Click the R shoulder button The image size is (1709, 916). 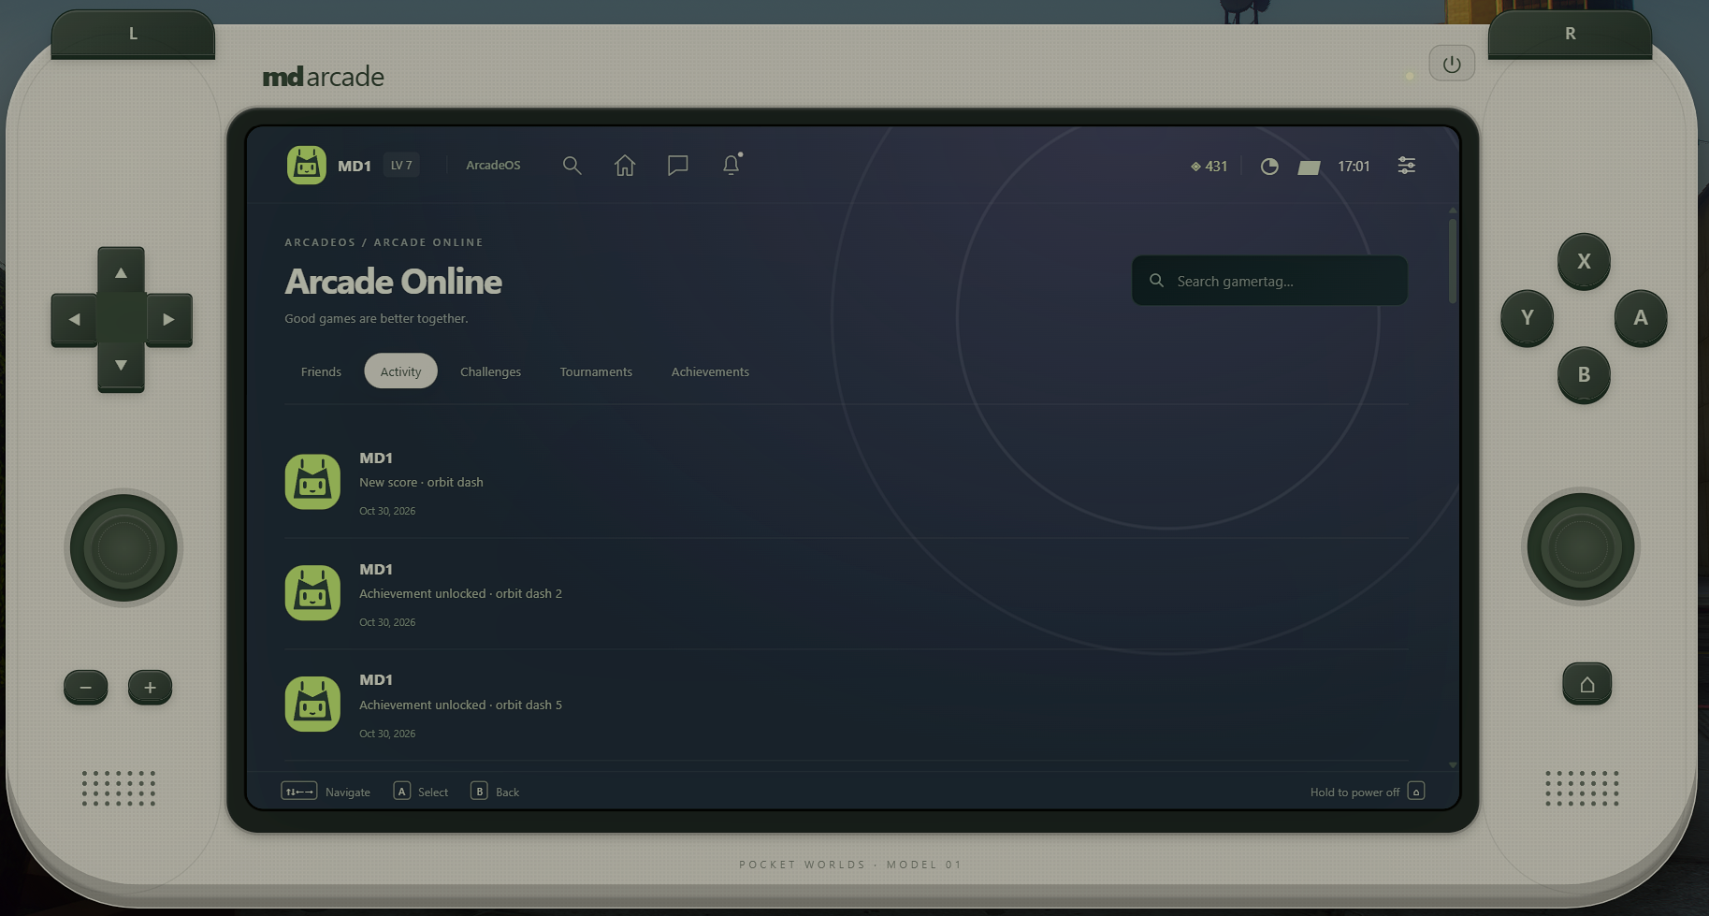(x=1570, y=35)
